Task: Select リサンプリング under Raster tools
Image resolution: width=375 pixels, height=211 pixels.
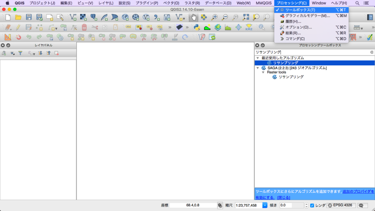Action: (291, 77)
